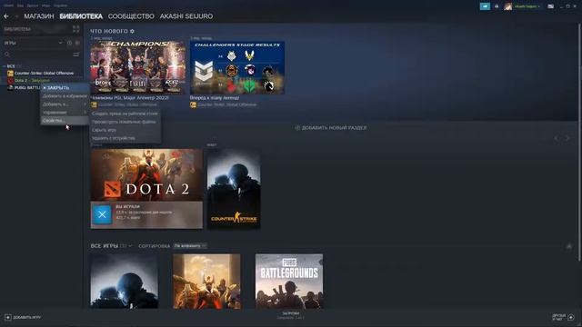
Task: Stop Dota 2 with the blue X button
Action: (x=102, y=214)
